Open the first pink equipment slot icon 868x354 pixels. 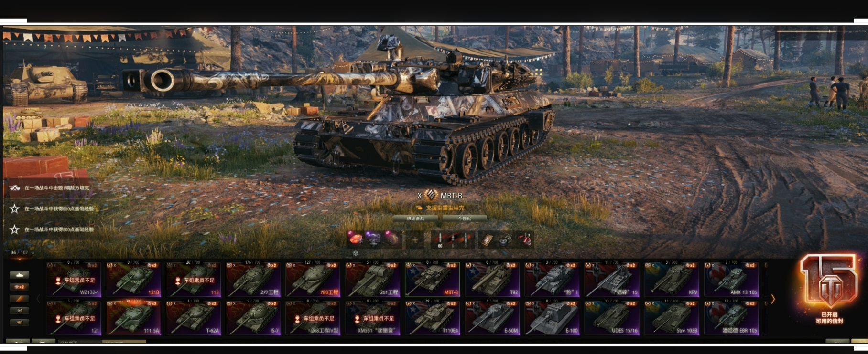355,239
